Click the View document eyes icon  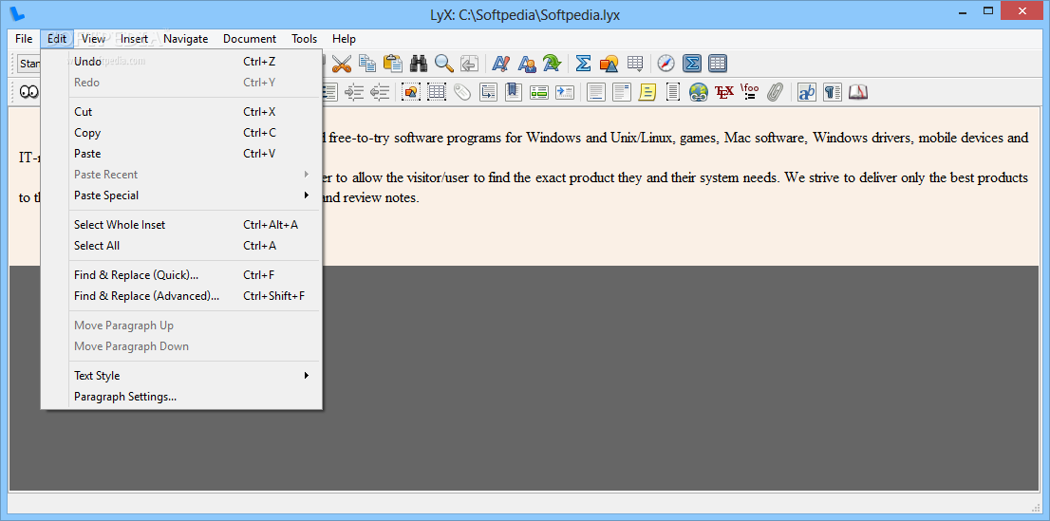tap(28, 92)
